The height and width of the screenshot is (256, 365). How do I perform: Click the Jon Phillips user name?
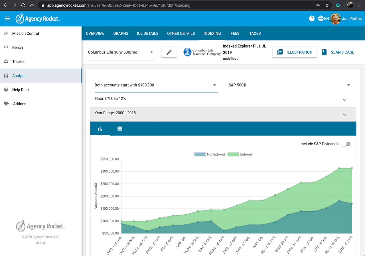click(x=352, y=18)
